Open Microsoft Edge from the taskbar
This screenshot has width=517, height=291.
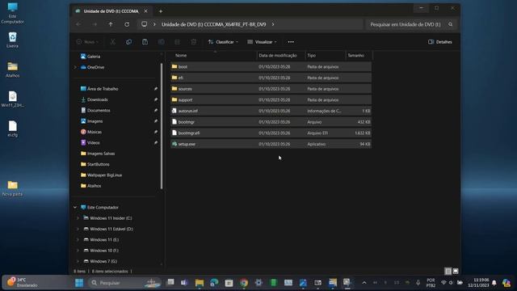214,283
